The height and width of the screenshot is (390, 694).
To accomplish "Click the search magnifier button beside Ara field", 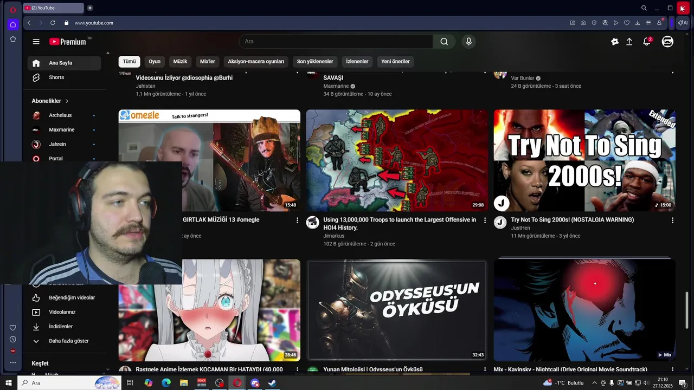I will (x=444, y=42).
